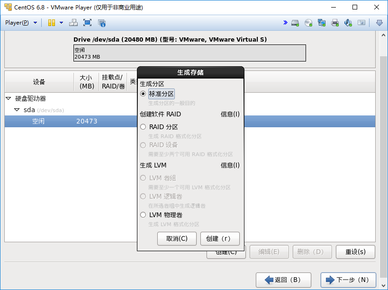Close the VMware Player window
The image size is (388, 290).
pos(377,7)
